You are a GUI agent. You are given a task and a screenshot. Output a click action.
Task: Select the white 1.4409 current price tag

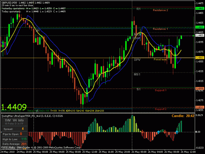[x=200, y=35]
